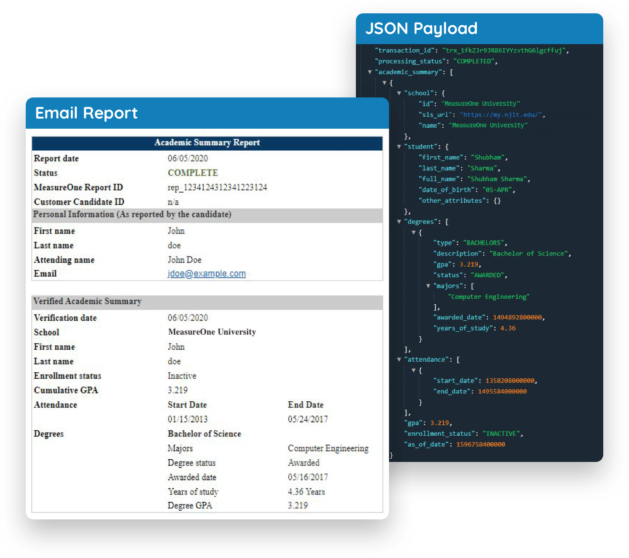Select the Email Report panel header

coord(86,113)
